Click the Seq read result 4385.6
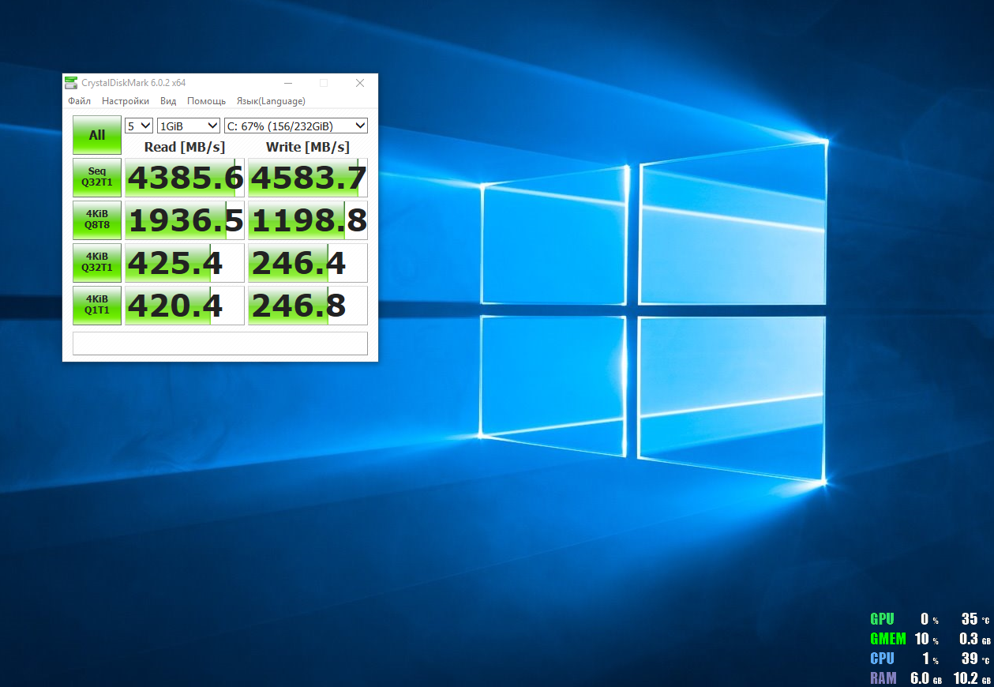The width and height of the screenshot is (994, 687). [185, 178]
